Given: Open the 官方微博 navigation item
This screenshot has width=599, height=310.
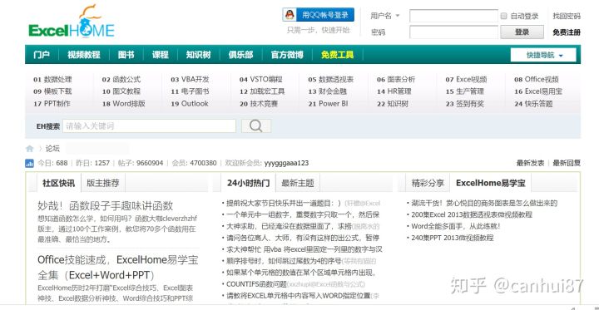Looking at the screenshot, I should 287,55.
